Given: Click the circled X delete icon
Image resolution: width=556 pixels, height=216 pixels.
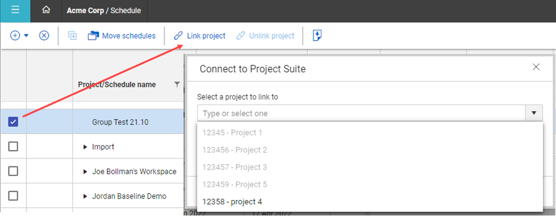Looking at the screenshot, I should point(44,36).
